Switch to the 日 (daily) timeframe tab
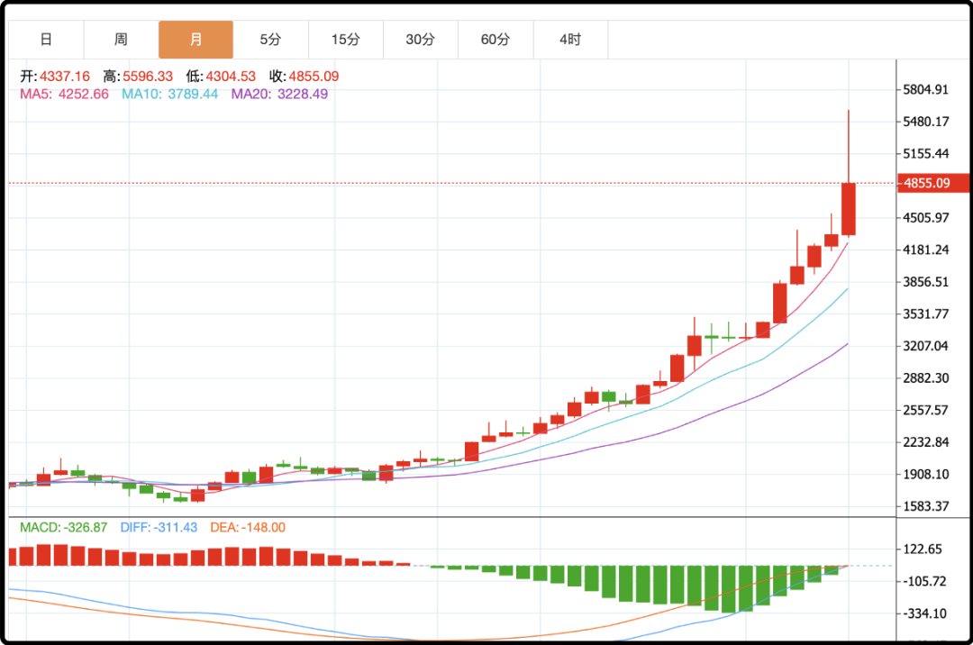The width and height of the screenshot is (973, 645). coord(46,40)
